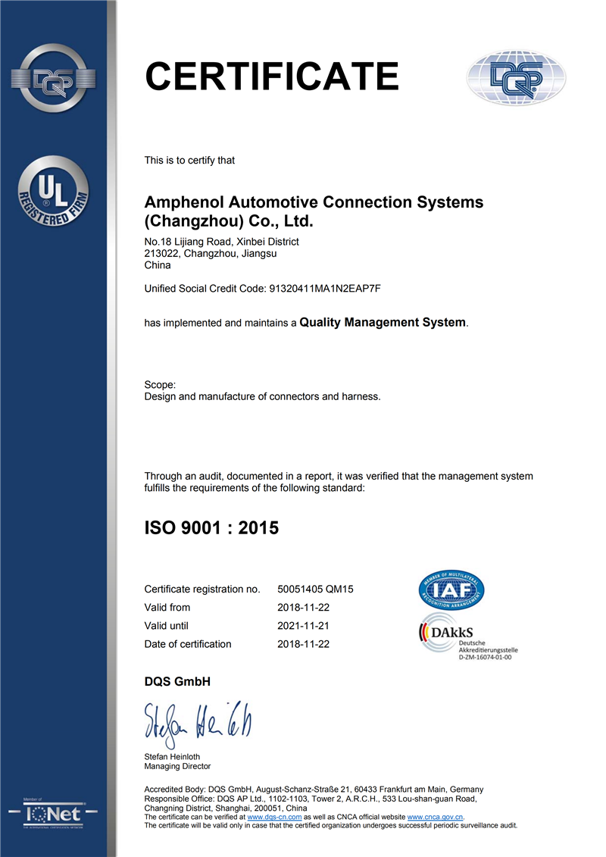Viewport: 606px width, 857px height.
Task: Click the "Valid until" label
Action: 166,626
